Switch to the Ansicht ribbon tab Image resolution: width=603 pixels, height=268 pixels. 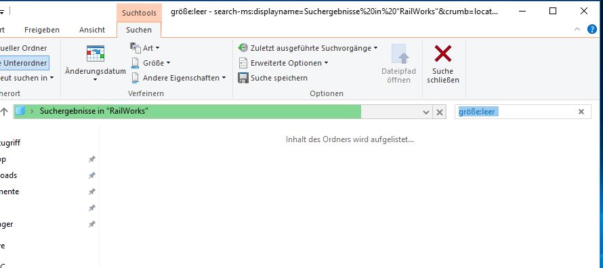[x=92, y=30]
